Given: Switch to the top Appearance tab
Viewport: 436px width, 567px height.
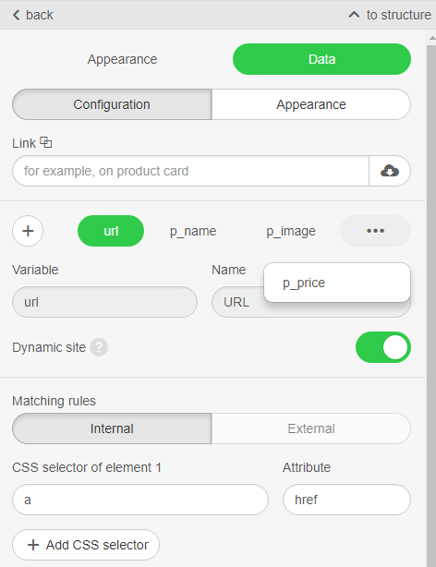Looking at the screenshot, I should (122, 59).
